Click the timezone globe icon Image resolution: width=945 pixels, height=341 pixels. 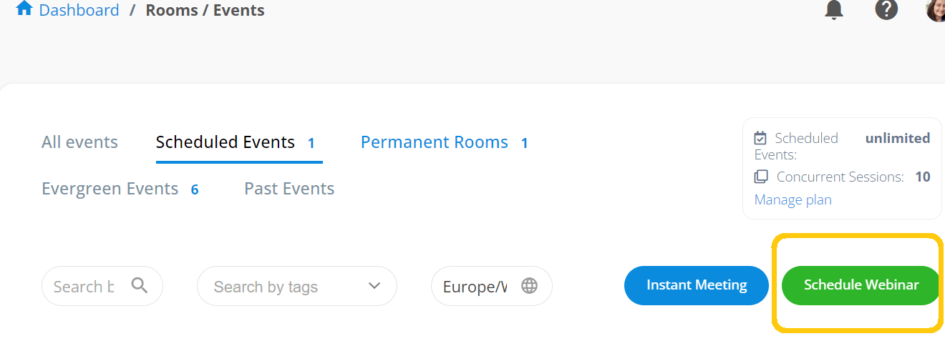tap(529, 286)
